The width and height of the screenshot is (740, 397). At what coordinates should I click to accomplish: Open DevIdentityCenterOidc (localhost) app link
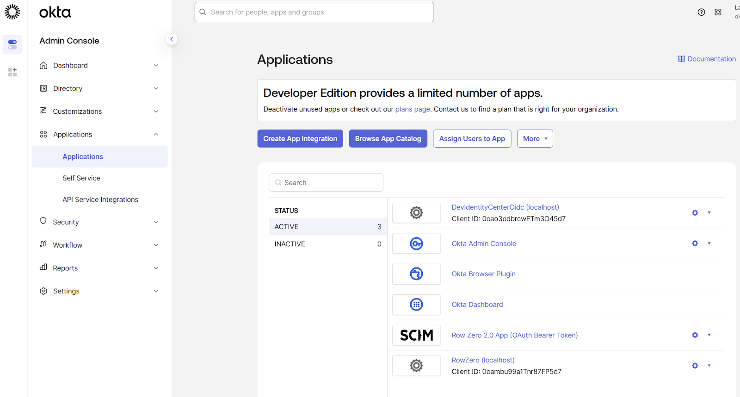click(506, 207)
